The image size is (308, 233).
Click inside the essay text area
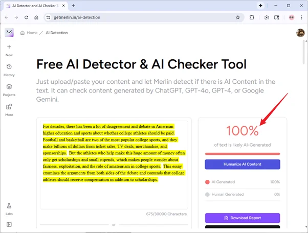(114, 165)
